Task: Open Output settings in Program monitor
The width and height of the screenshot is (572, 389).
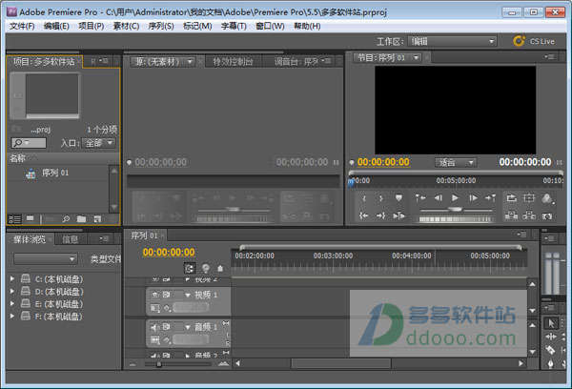Action: (x=547, y=198)
